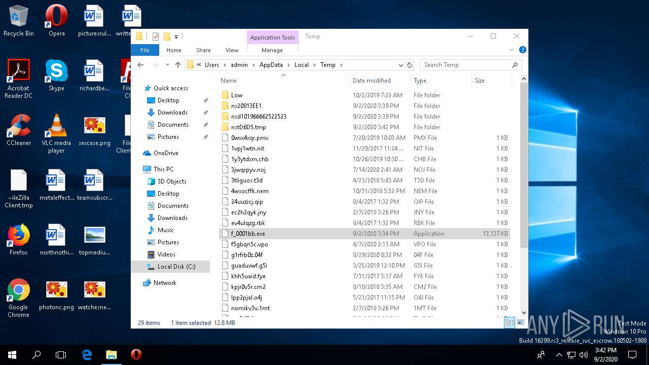Click admin breadcrumb in address bar

tap(239, 65)
